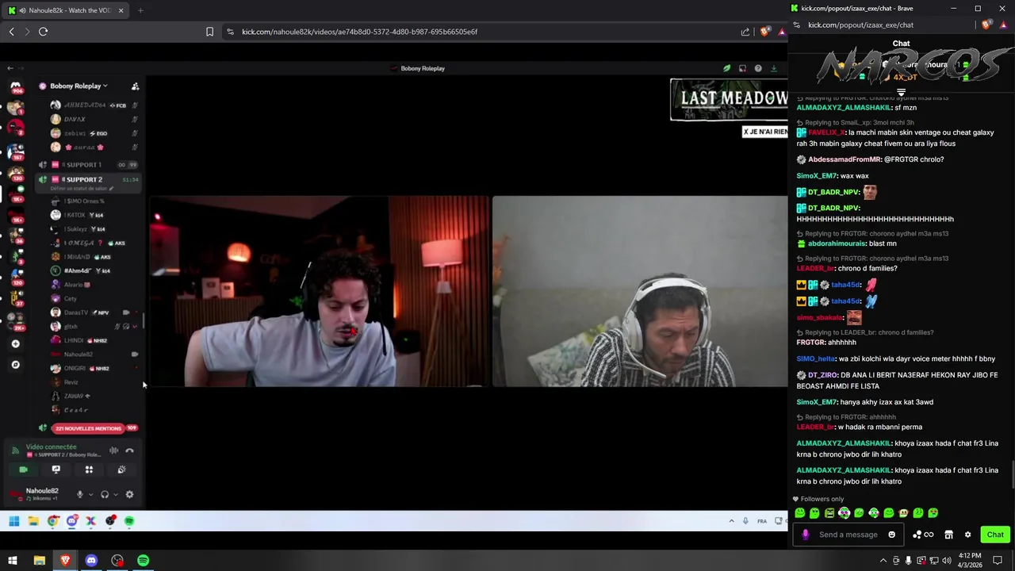This screenshot has height=571, width=1015.
Task: Collapse pinned section with down arrow
Action: coord(901,92)
